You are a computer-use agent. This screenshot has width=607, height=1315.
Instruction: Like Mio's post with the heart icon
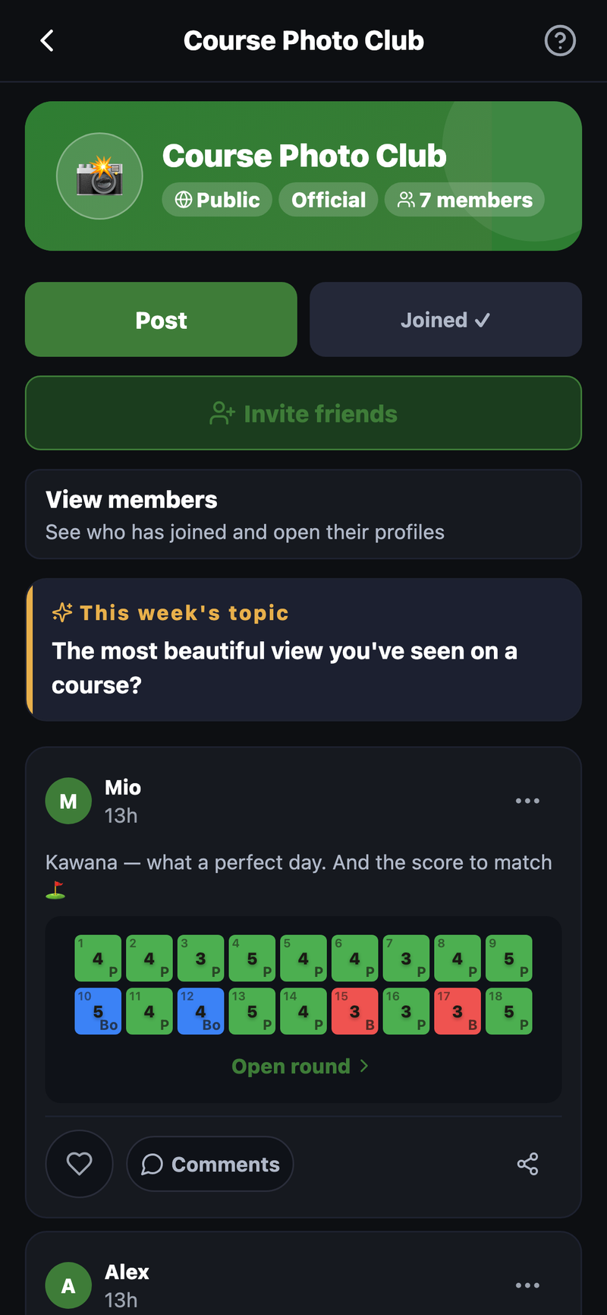pyautogui.click(x=79, y=1164)
